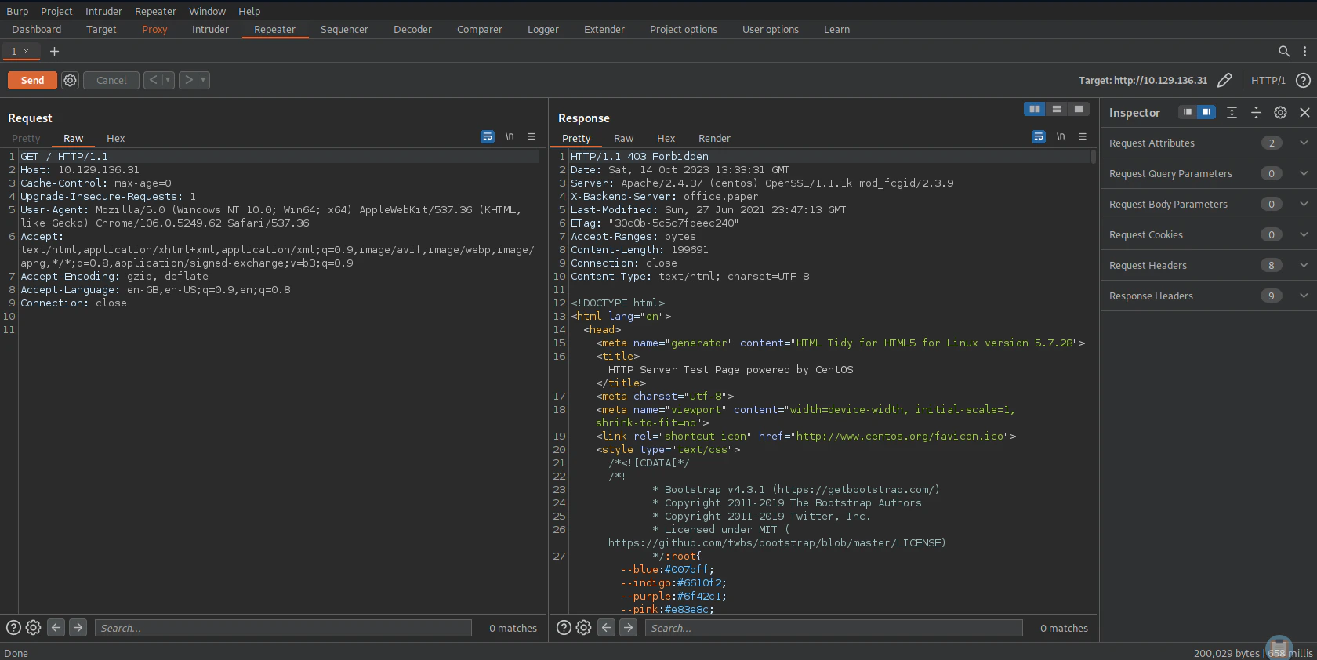The width and height of the screenshot is (1317, 660).
Task: Expand the Response Headers section
Action: click(1303, 296)
